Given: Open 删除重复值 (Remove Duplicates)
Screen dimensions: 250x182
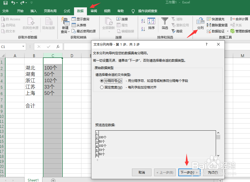Looking at the screenshot, I should coord(208,25).
